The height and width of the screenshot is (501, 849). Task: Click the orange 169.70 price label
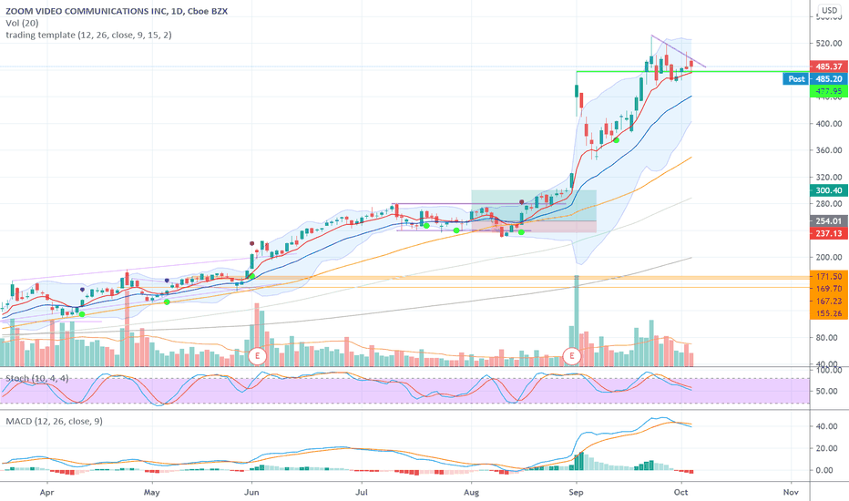(829, 289)
